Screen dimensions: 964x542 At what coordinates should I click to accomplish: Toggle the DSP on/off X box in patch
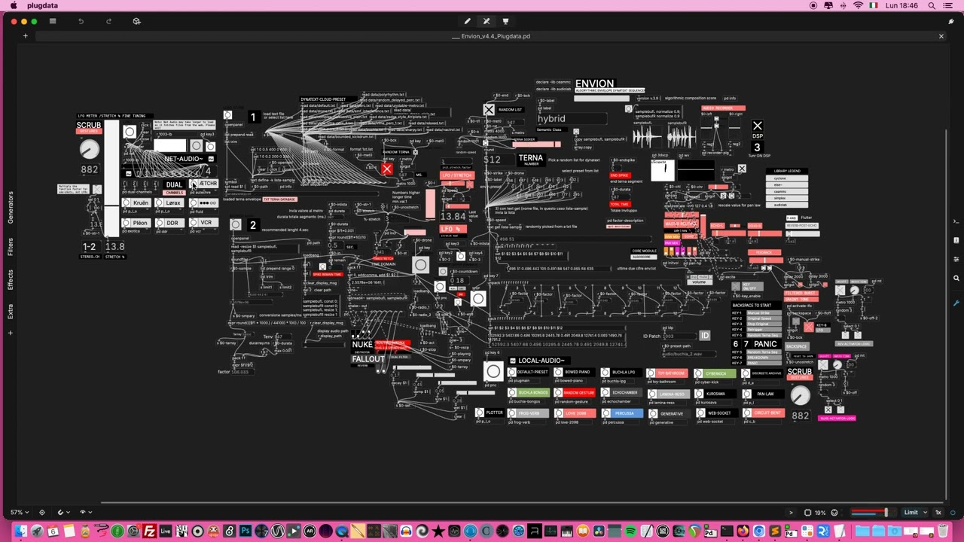tap(757, 126)
